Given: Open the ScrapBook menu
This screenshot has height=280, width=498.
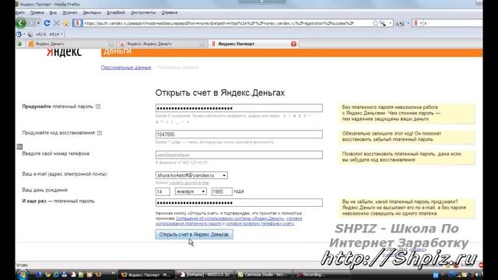Looking at the screenshot, I should point(116,12).
